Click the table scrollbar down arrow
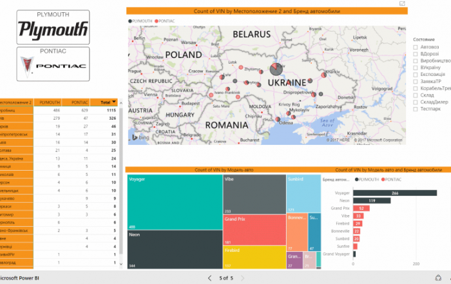Screen dimensions: 451x284 121,264
